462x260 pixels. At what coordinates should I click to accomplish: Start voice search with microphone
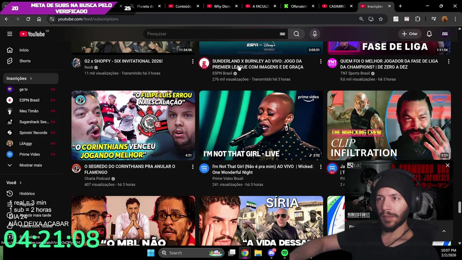pyautogui.click(x=315, y=34)
